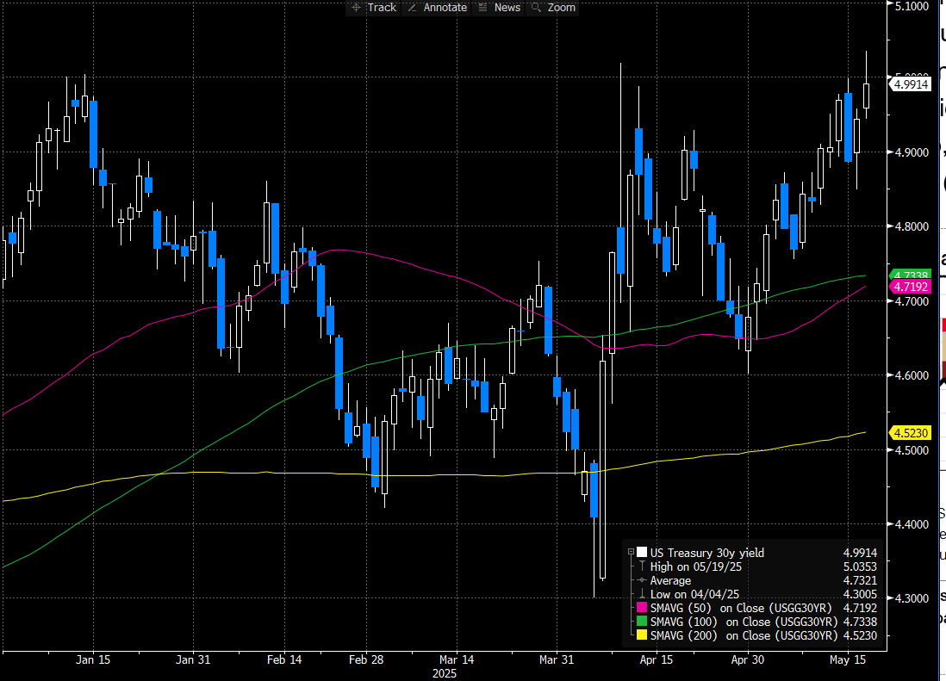Click the Mar 31 date label
Screen dimensions: 946x681
[x=557, y=659]
